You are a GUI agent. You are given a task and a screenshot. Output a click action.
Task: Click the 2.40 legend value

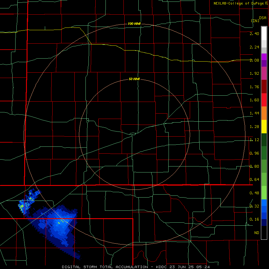254,33
